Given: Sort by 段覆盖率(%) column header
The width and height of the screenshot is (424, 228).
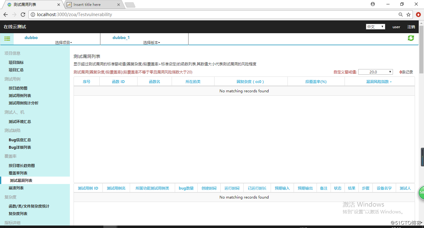Looking at the screenshot, I should 316,82.
